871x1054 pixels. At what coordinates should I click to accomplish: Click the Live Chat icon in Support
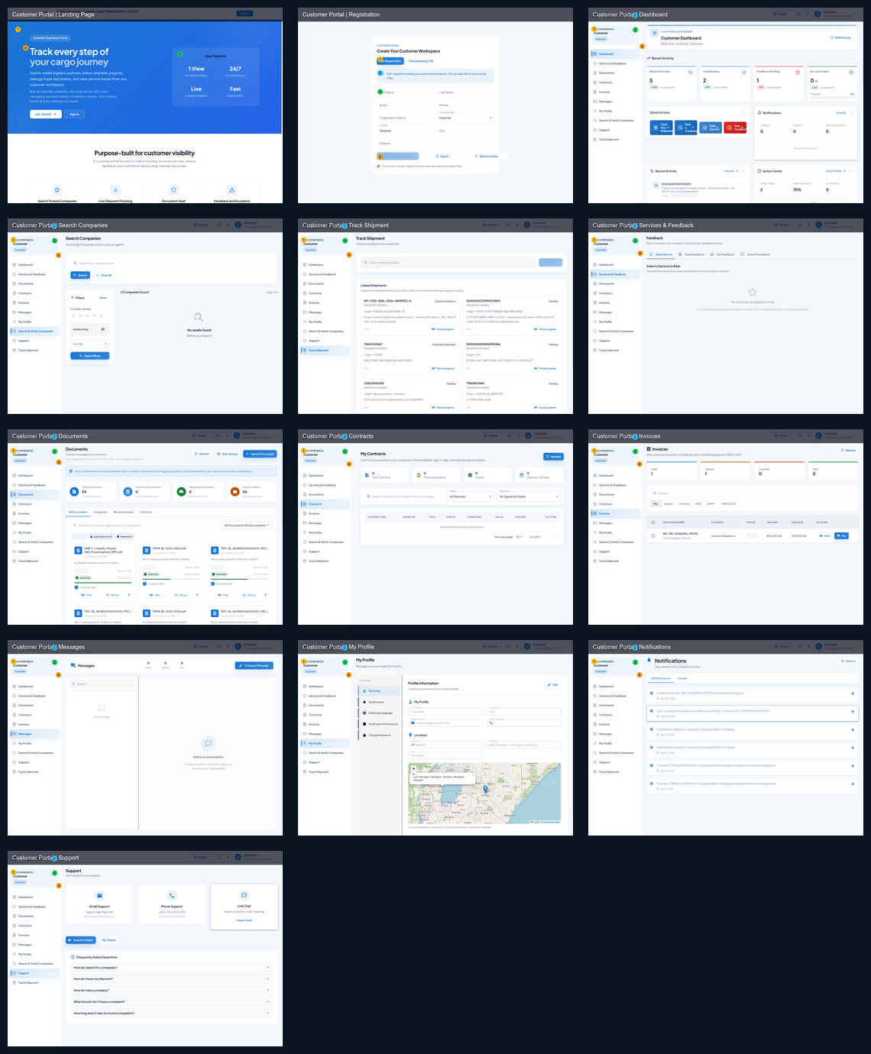point(244,895)
